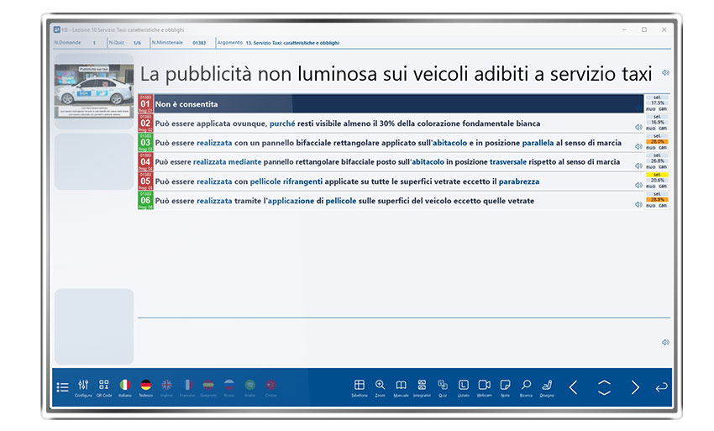The image size is (714, 431).
Task: Open the Configura settings icon
Action: 83,386
